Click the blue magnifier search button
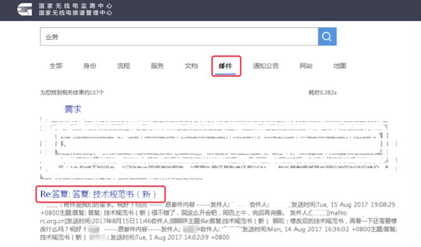421x247 pixels. coord(327,37)
